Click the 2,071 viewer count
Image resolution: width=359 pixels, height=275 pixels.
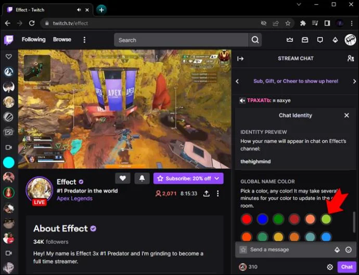(x=166, y=194)
